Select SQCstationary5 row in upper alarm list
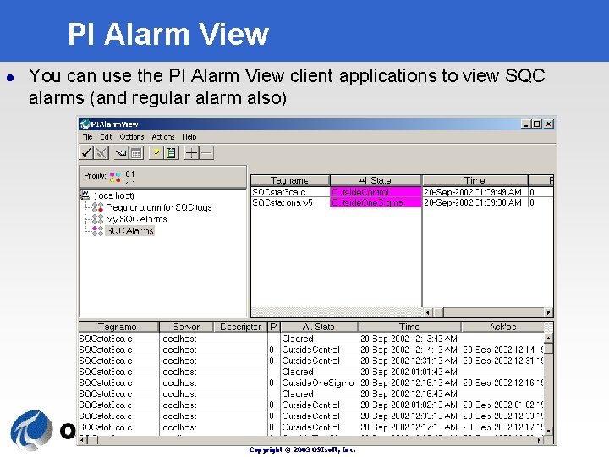 402,202
